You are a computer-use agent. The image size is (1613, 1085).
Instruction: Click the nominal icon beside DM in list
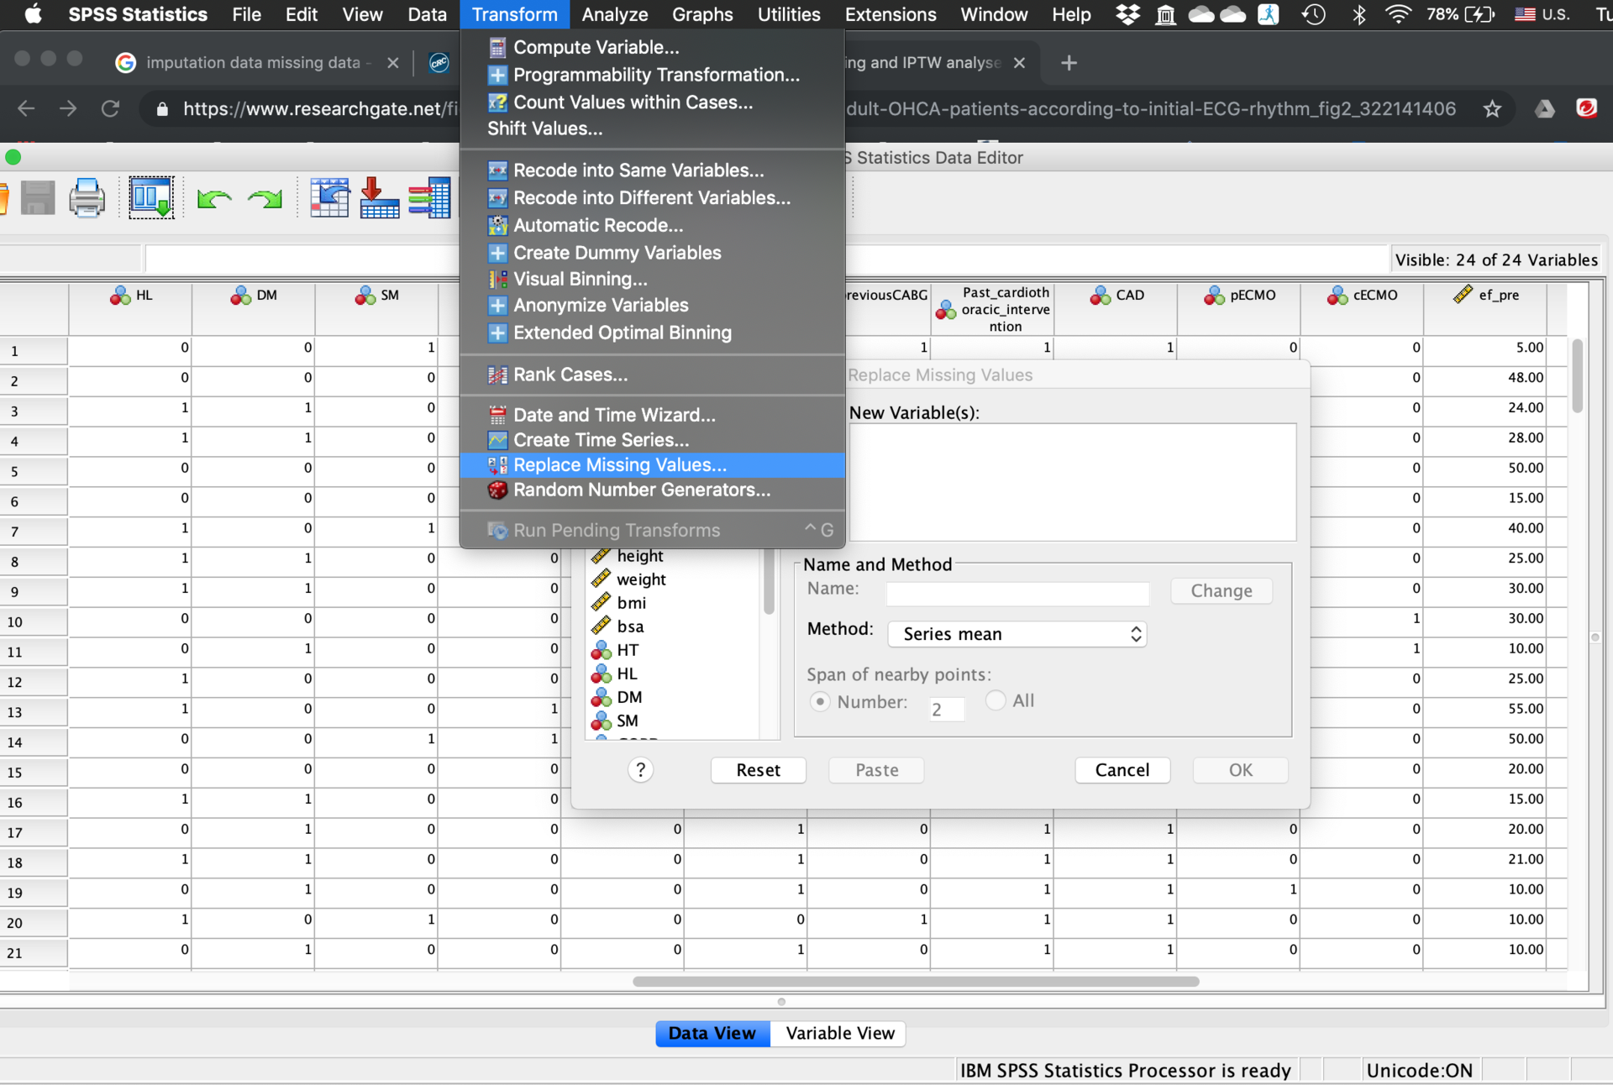point(601,697)
